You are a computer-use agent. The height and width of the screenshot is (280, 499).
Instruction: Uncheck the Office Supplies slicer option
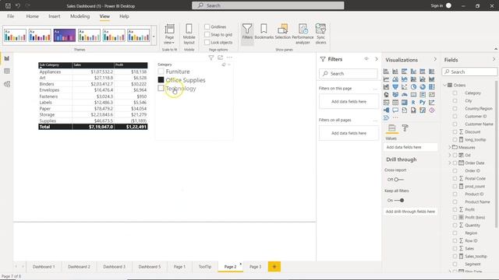[161, 79]
